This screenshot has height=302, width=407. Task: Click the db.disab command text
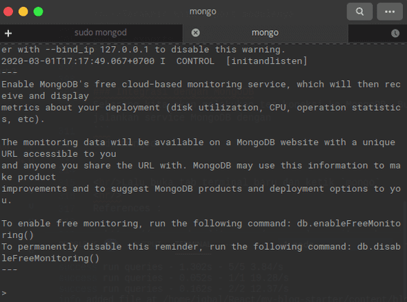pyautogui.click(x=379, y=246)
